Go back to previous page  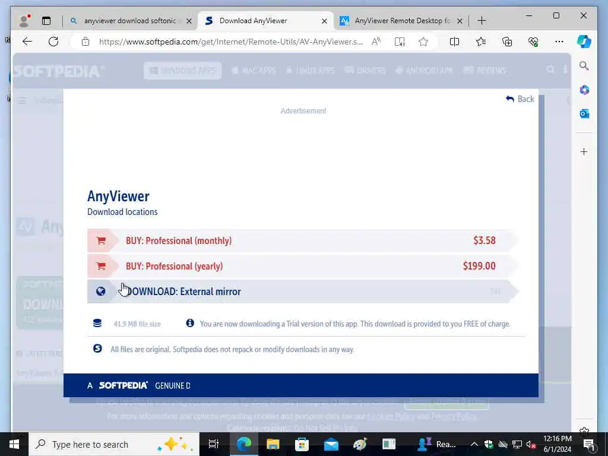(27, 42)
